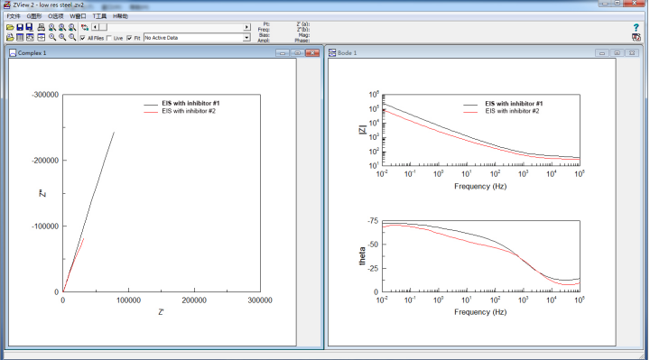Click the Bode 1 window title icon

[x=332, y=52]
